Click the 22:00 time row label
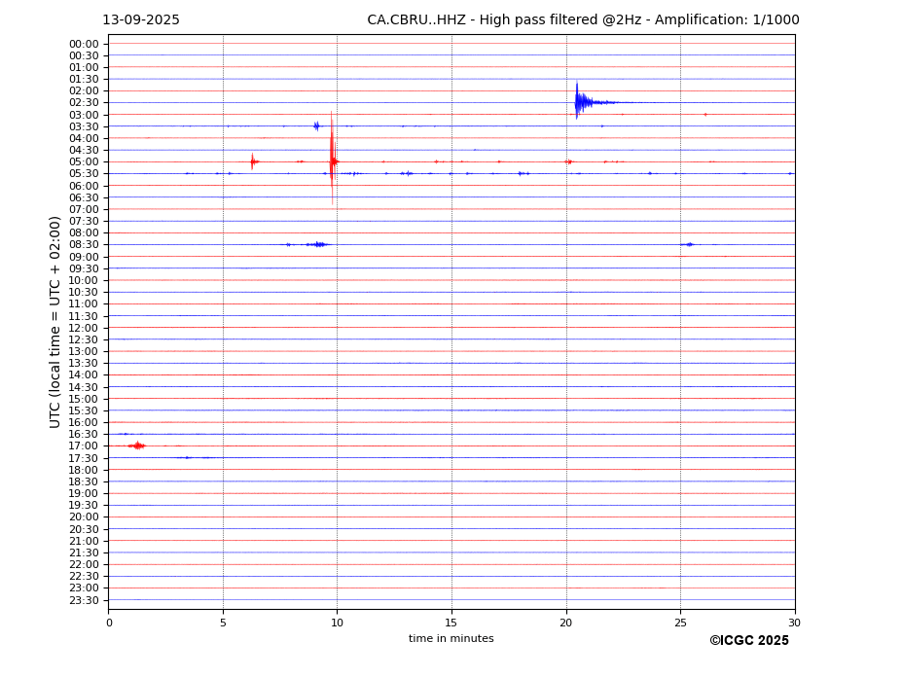The image size is (902, 677). pyautogui.click(x=84, y=565)
